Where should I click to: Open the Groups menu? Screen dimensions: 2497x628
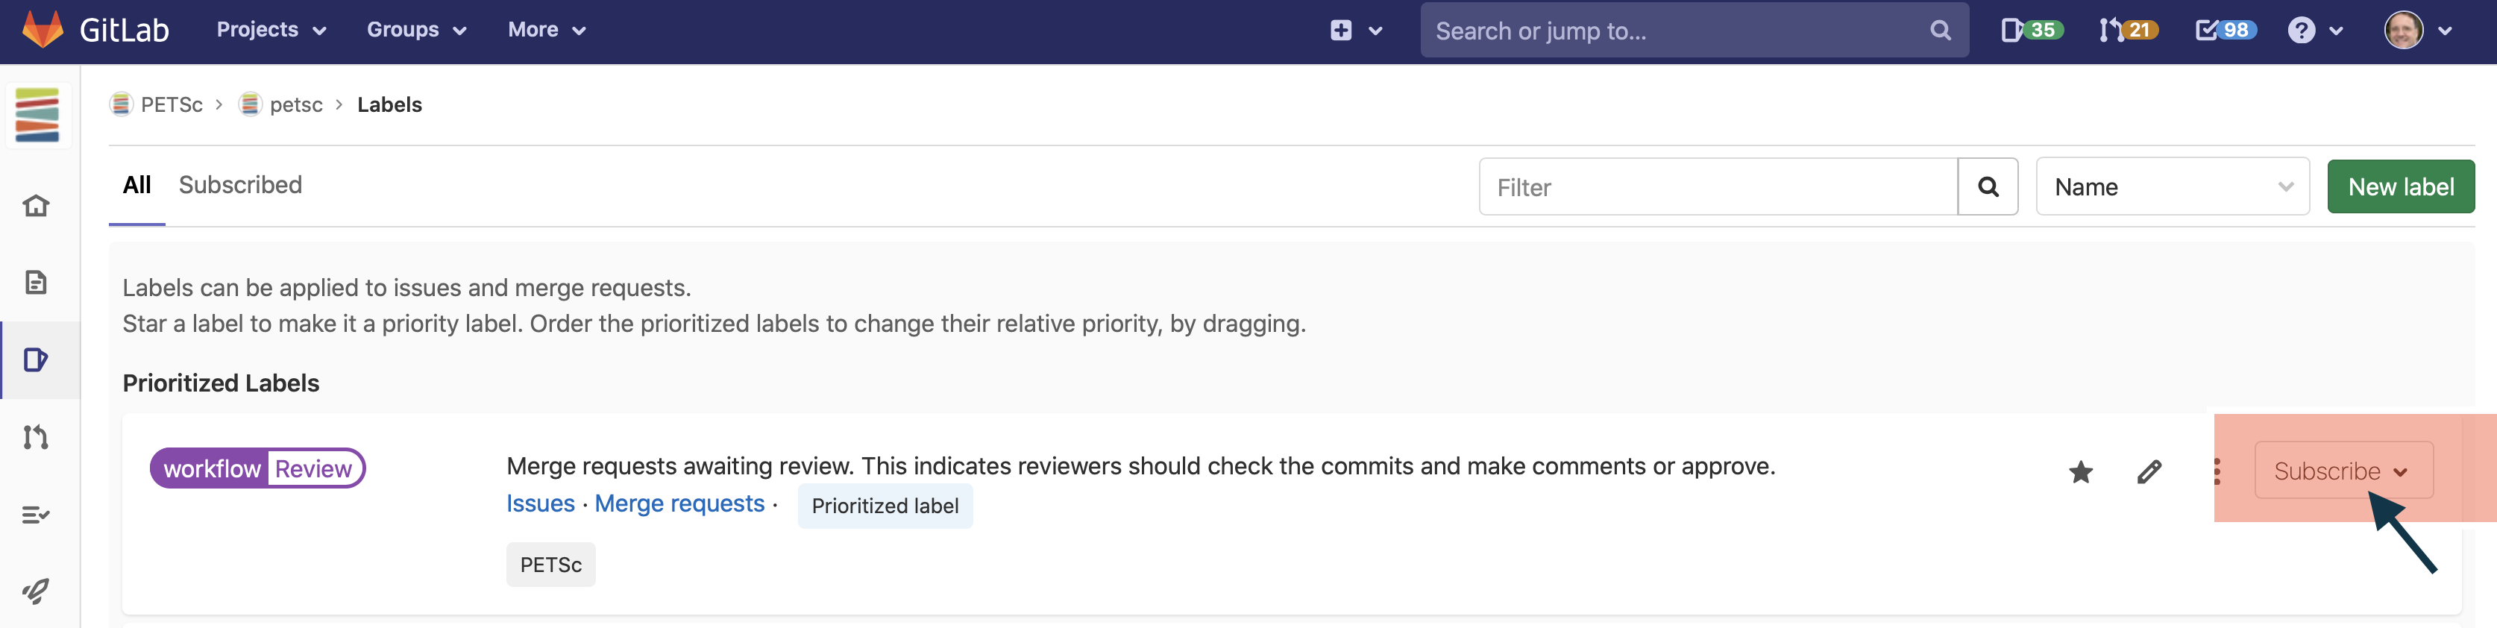(416, 30)
